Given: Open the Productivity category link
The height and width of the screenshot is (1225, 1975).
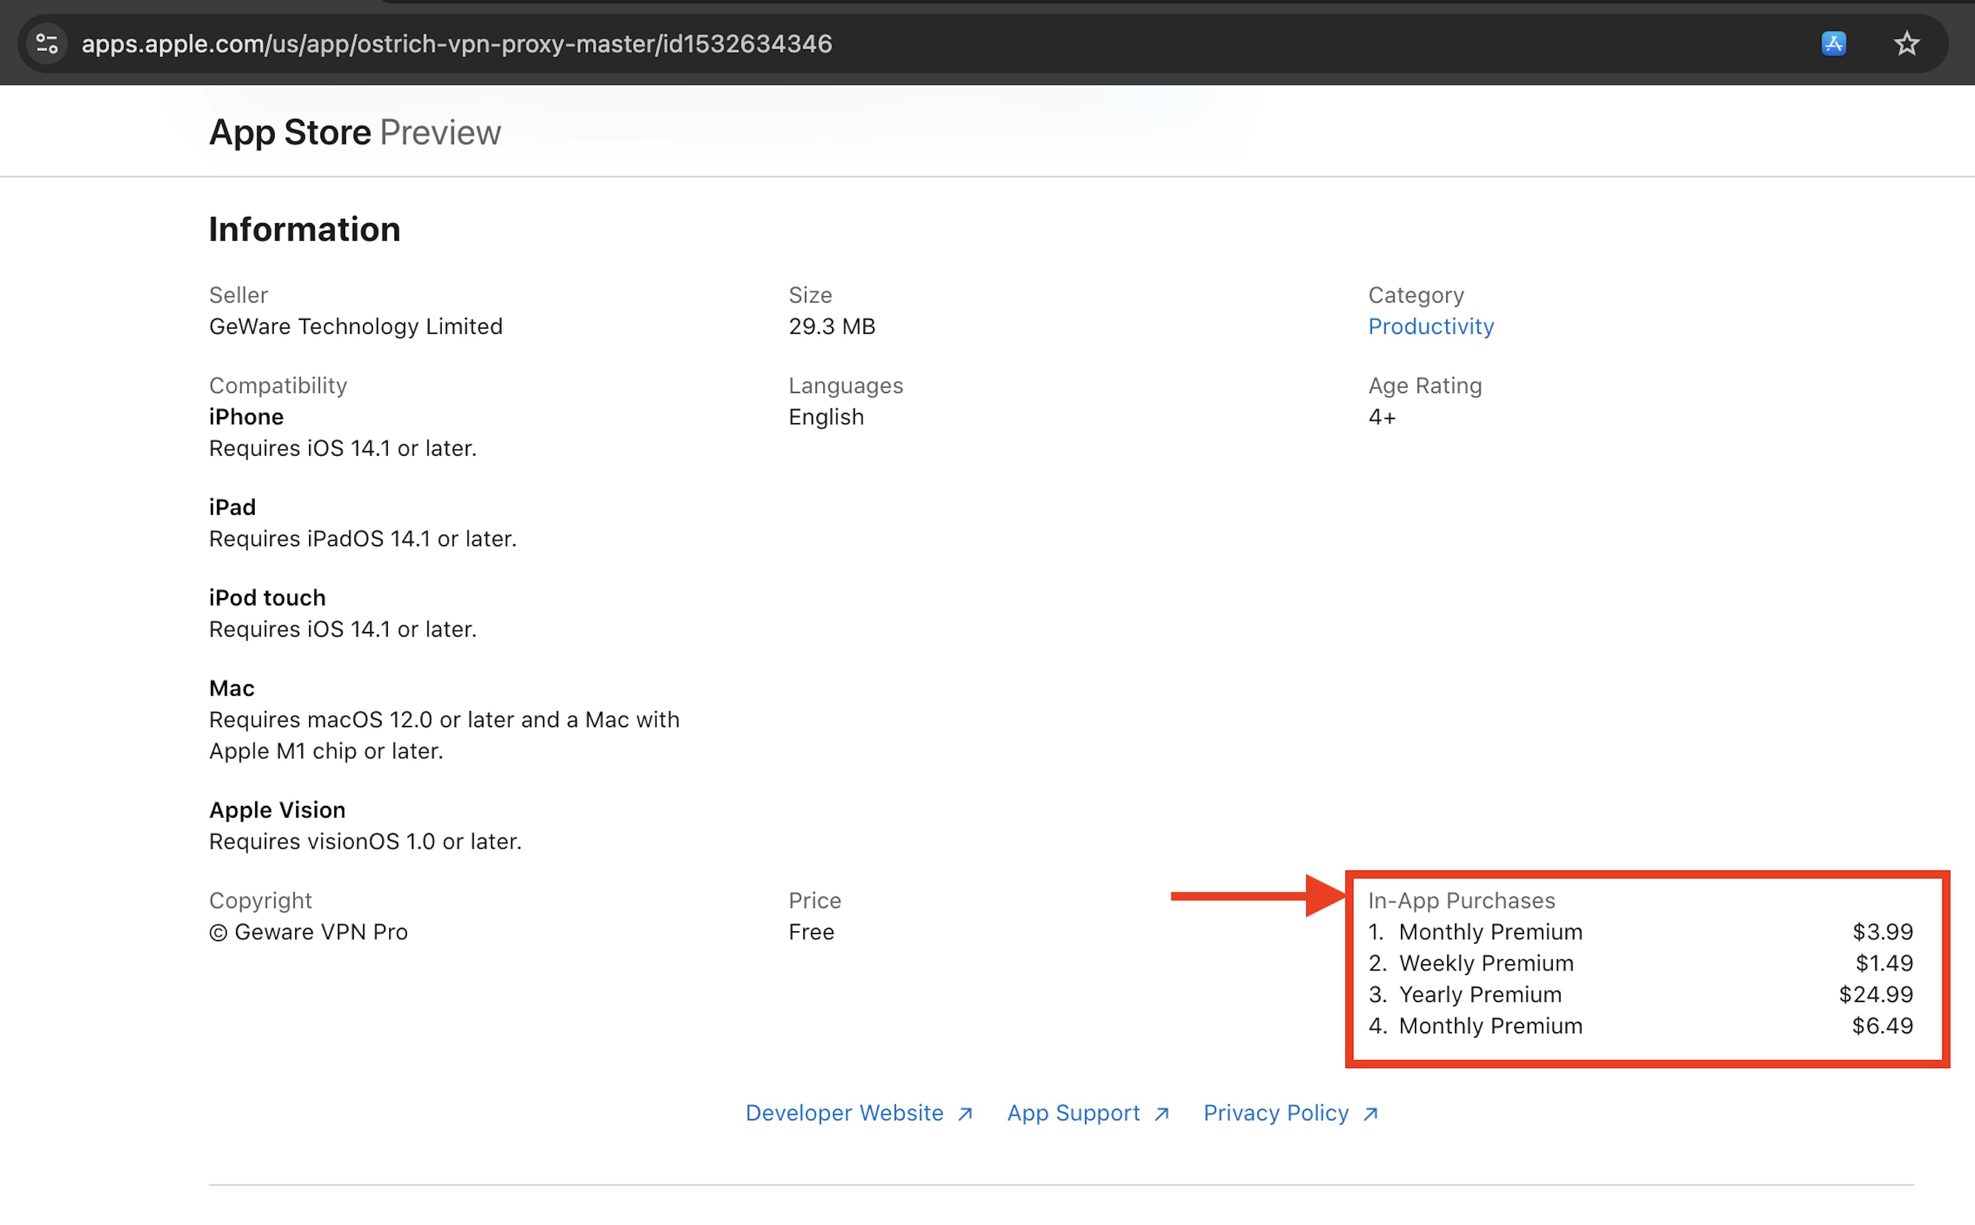Looking at the screenshot, I should pos(1431,327).
